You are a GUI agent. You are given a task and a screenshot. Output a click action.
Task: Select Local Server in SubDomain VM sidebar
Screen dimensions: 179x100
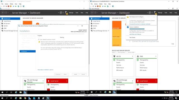click(96, 21)
